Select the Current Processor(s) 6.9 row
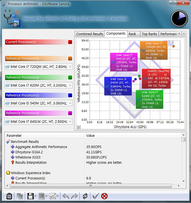191x203 pixels. point(93,178)
